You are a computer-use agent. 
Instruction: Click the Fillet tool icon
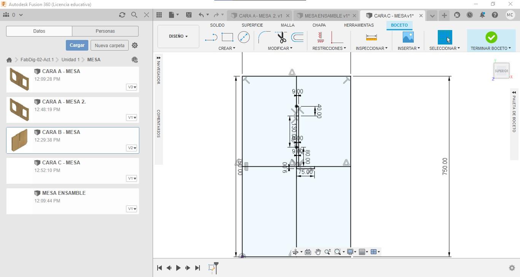click(264, 37)
